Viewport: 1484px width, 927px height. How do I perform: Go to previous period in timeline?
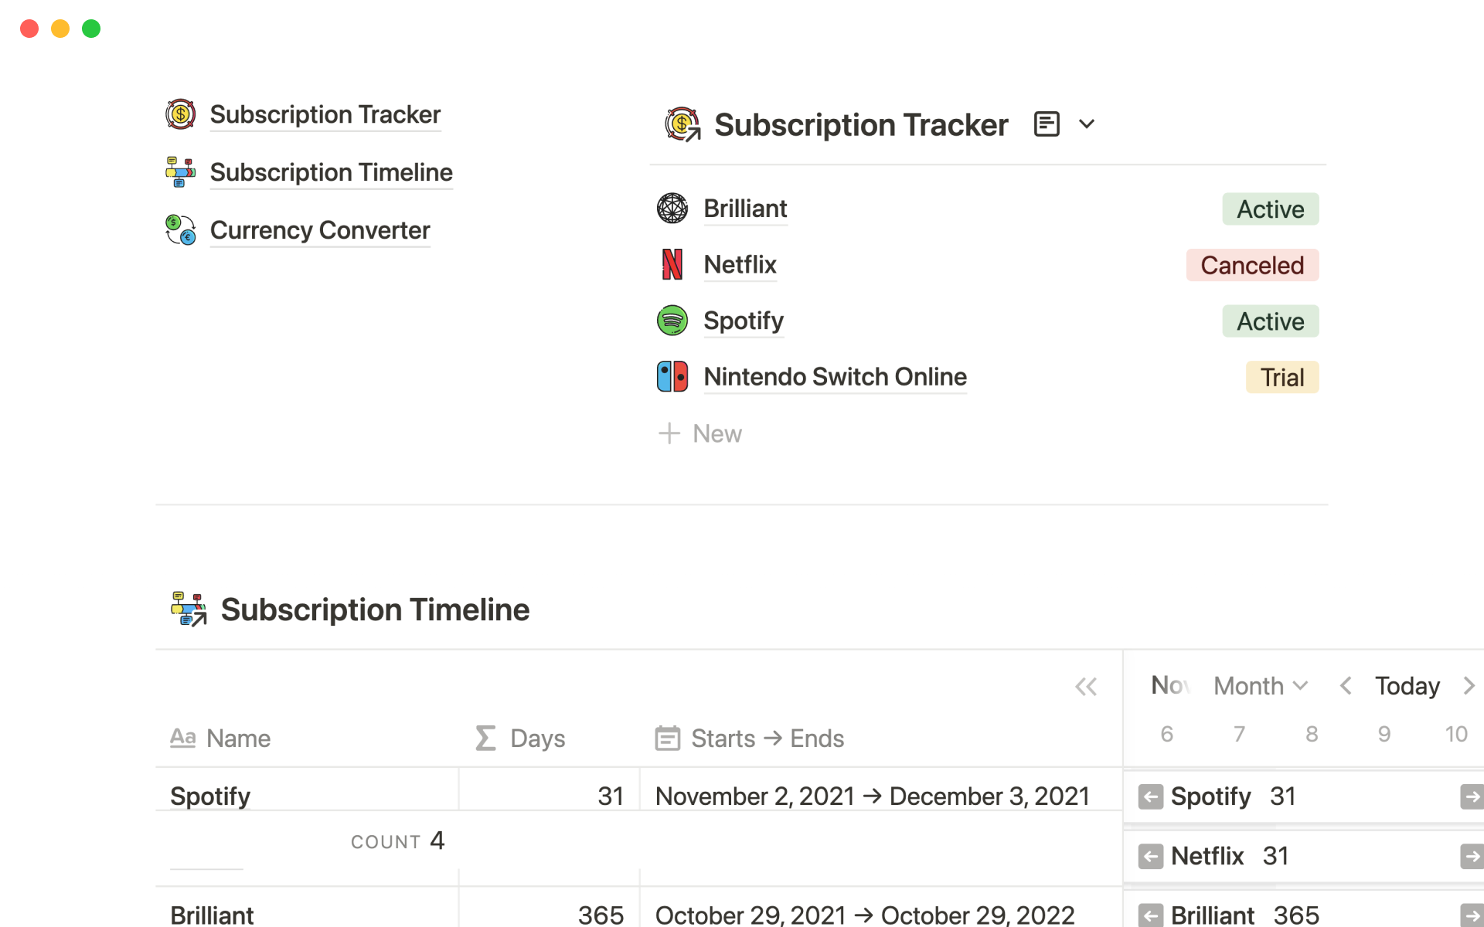pyautogui.click(x=1346, y=686)
